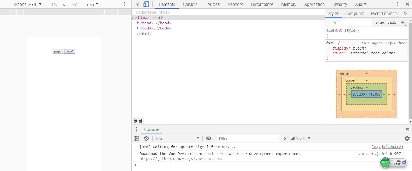The image size is (412, 171).
Task: Toggle the .cls classes panel
Action: tap(392, 22)
